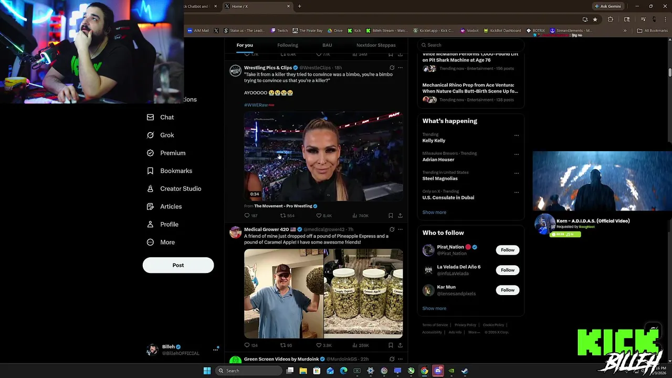Viewport: 672px width, 378px height.
Task: Click the X search input field
Action: pyautogui.click(x=471, y=45)
